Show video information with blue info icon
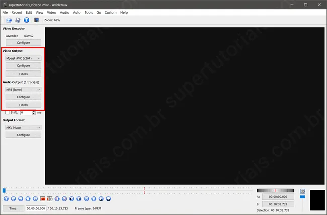 (x=27, y=20)
